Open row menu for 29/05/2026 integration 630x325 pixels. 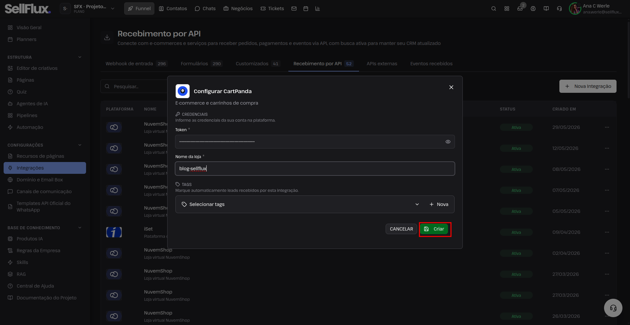(607, 127)
